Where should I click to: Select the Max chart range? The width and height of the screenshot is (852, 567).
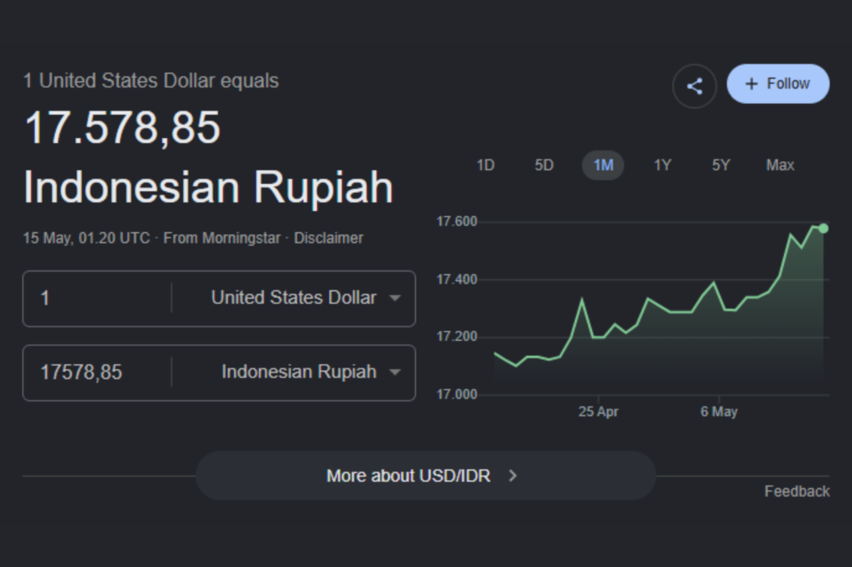pos(780,165)
